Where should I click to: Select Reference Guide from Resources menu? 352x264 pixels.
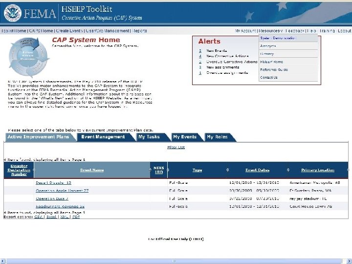click(x=288, y=69)
